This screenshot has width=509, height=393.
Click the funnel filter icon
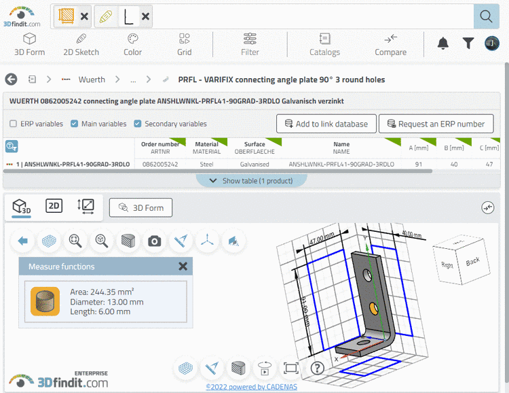coord(468,43)
